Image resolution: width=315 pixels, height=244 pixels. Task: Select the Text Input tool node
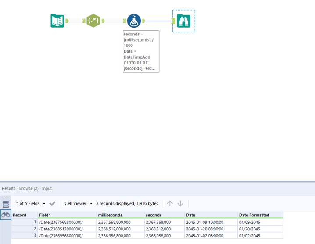(57, 21)
